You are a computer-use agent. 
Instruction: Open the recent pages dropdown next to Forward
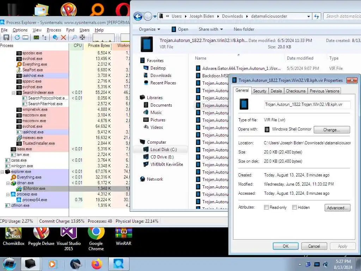pyautogui.click(x=155, y=17)
